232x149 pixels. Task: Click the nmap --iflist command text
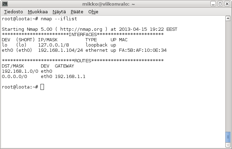click(x=59, y=19)
